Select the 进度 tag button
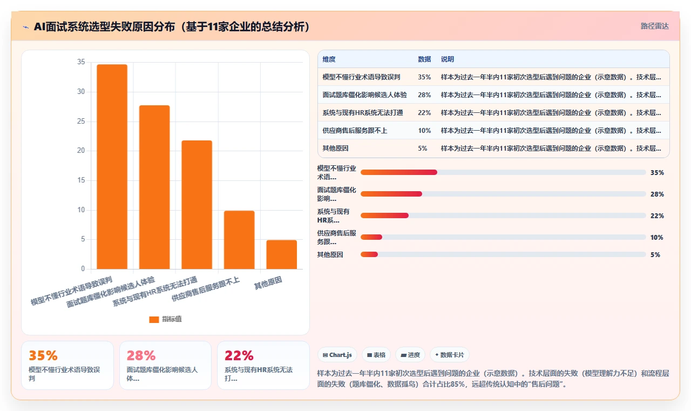The image size is (691, 411). coord(410,355)
